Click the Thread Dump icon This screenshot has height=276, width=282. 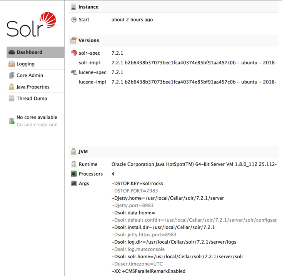[x=12, y=99]
